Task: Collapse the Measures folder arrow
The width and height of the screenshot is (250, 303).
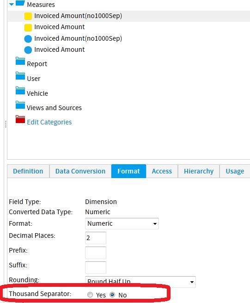Action: click(x=12, y=4)
